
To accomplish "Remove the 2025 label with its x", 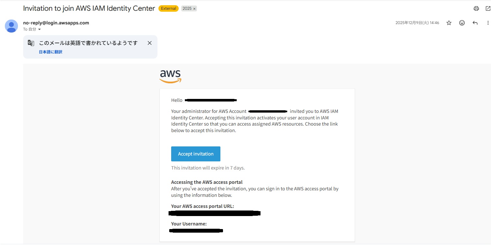I will pyautogui.click(x=194, y=9).
